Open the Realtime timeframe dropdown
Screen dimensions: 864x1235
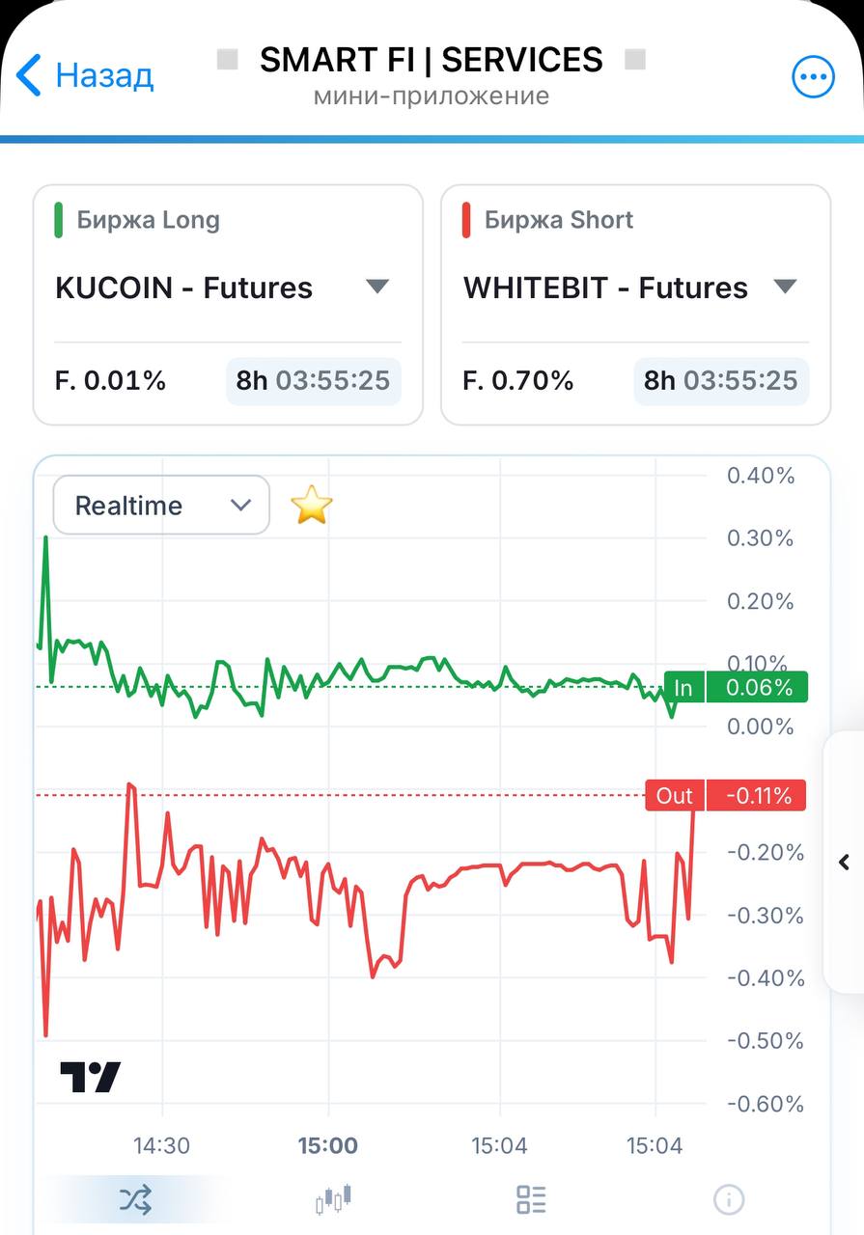161,505
